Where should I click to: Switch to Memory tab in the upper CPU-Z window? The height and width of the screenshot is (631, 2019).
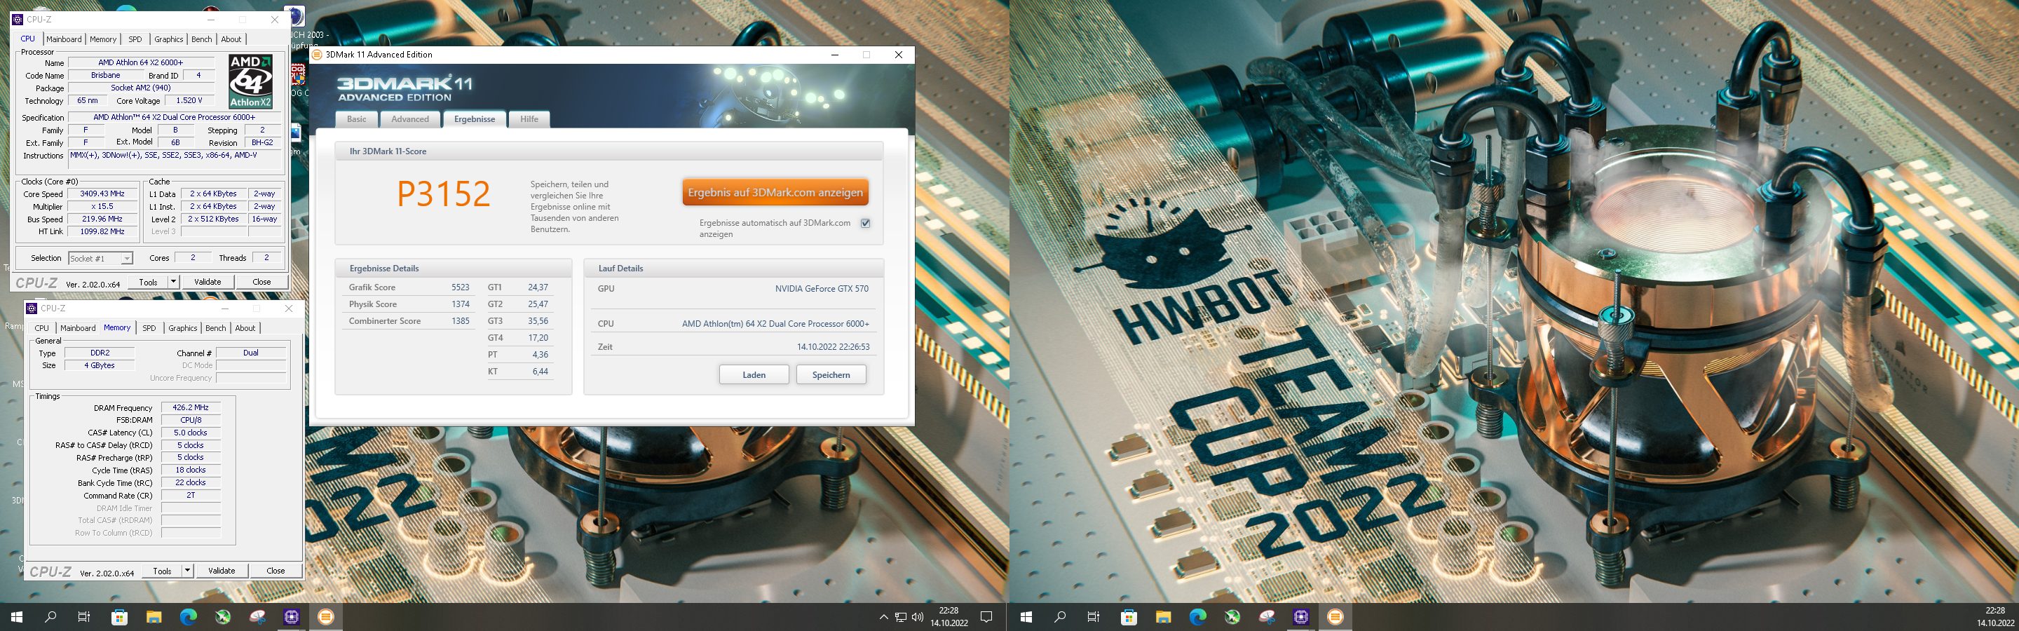[x=102, y=39]
